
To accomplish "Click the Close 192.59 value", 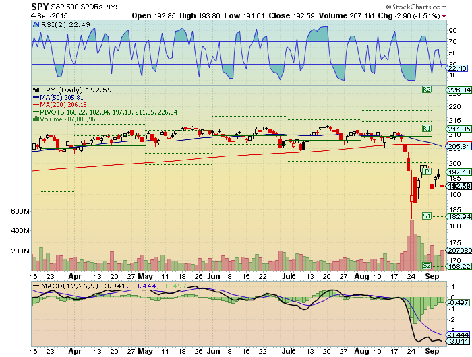I will 292,15.
